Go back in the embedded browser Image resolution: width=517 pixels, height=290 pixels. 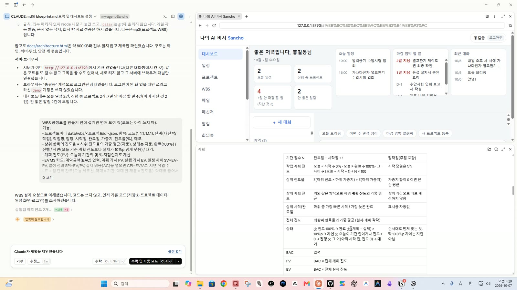[200, 25]
